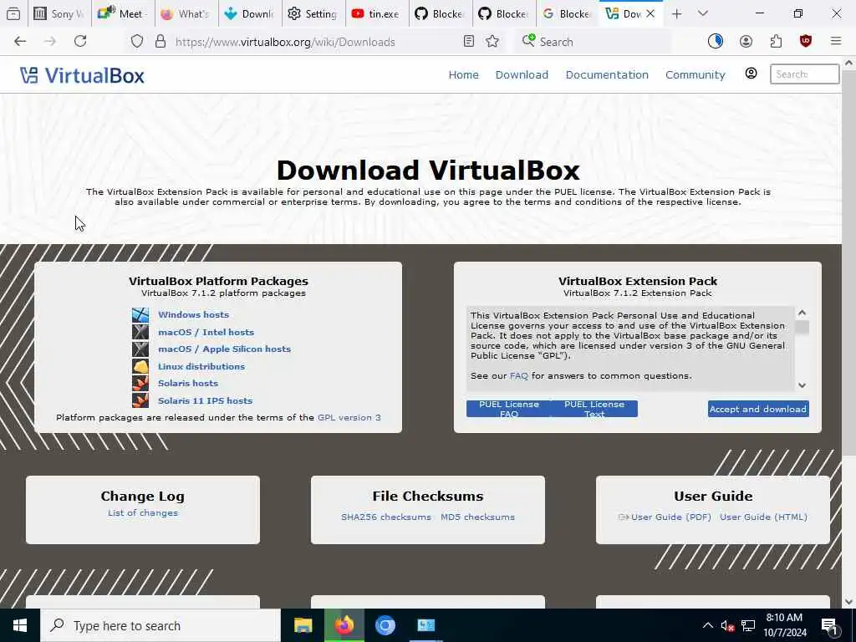This screenshot has width=856, height=642.
Task: Click the Linux distributions icon
Action: pos(140,366)
